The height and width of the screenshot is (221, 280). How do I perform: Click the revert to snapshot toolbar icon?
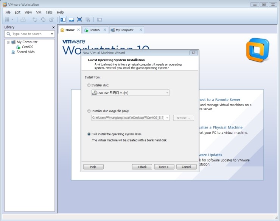(x=43, y=19)
